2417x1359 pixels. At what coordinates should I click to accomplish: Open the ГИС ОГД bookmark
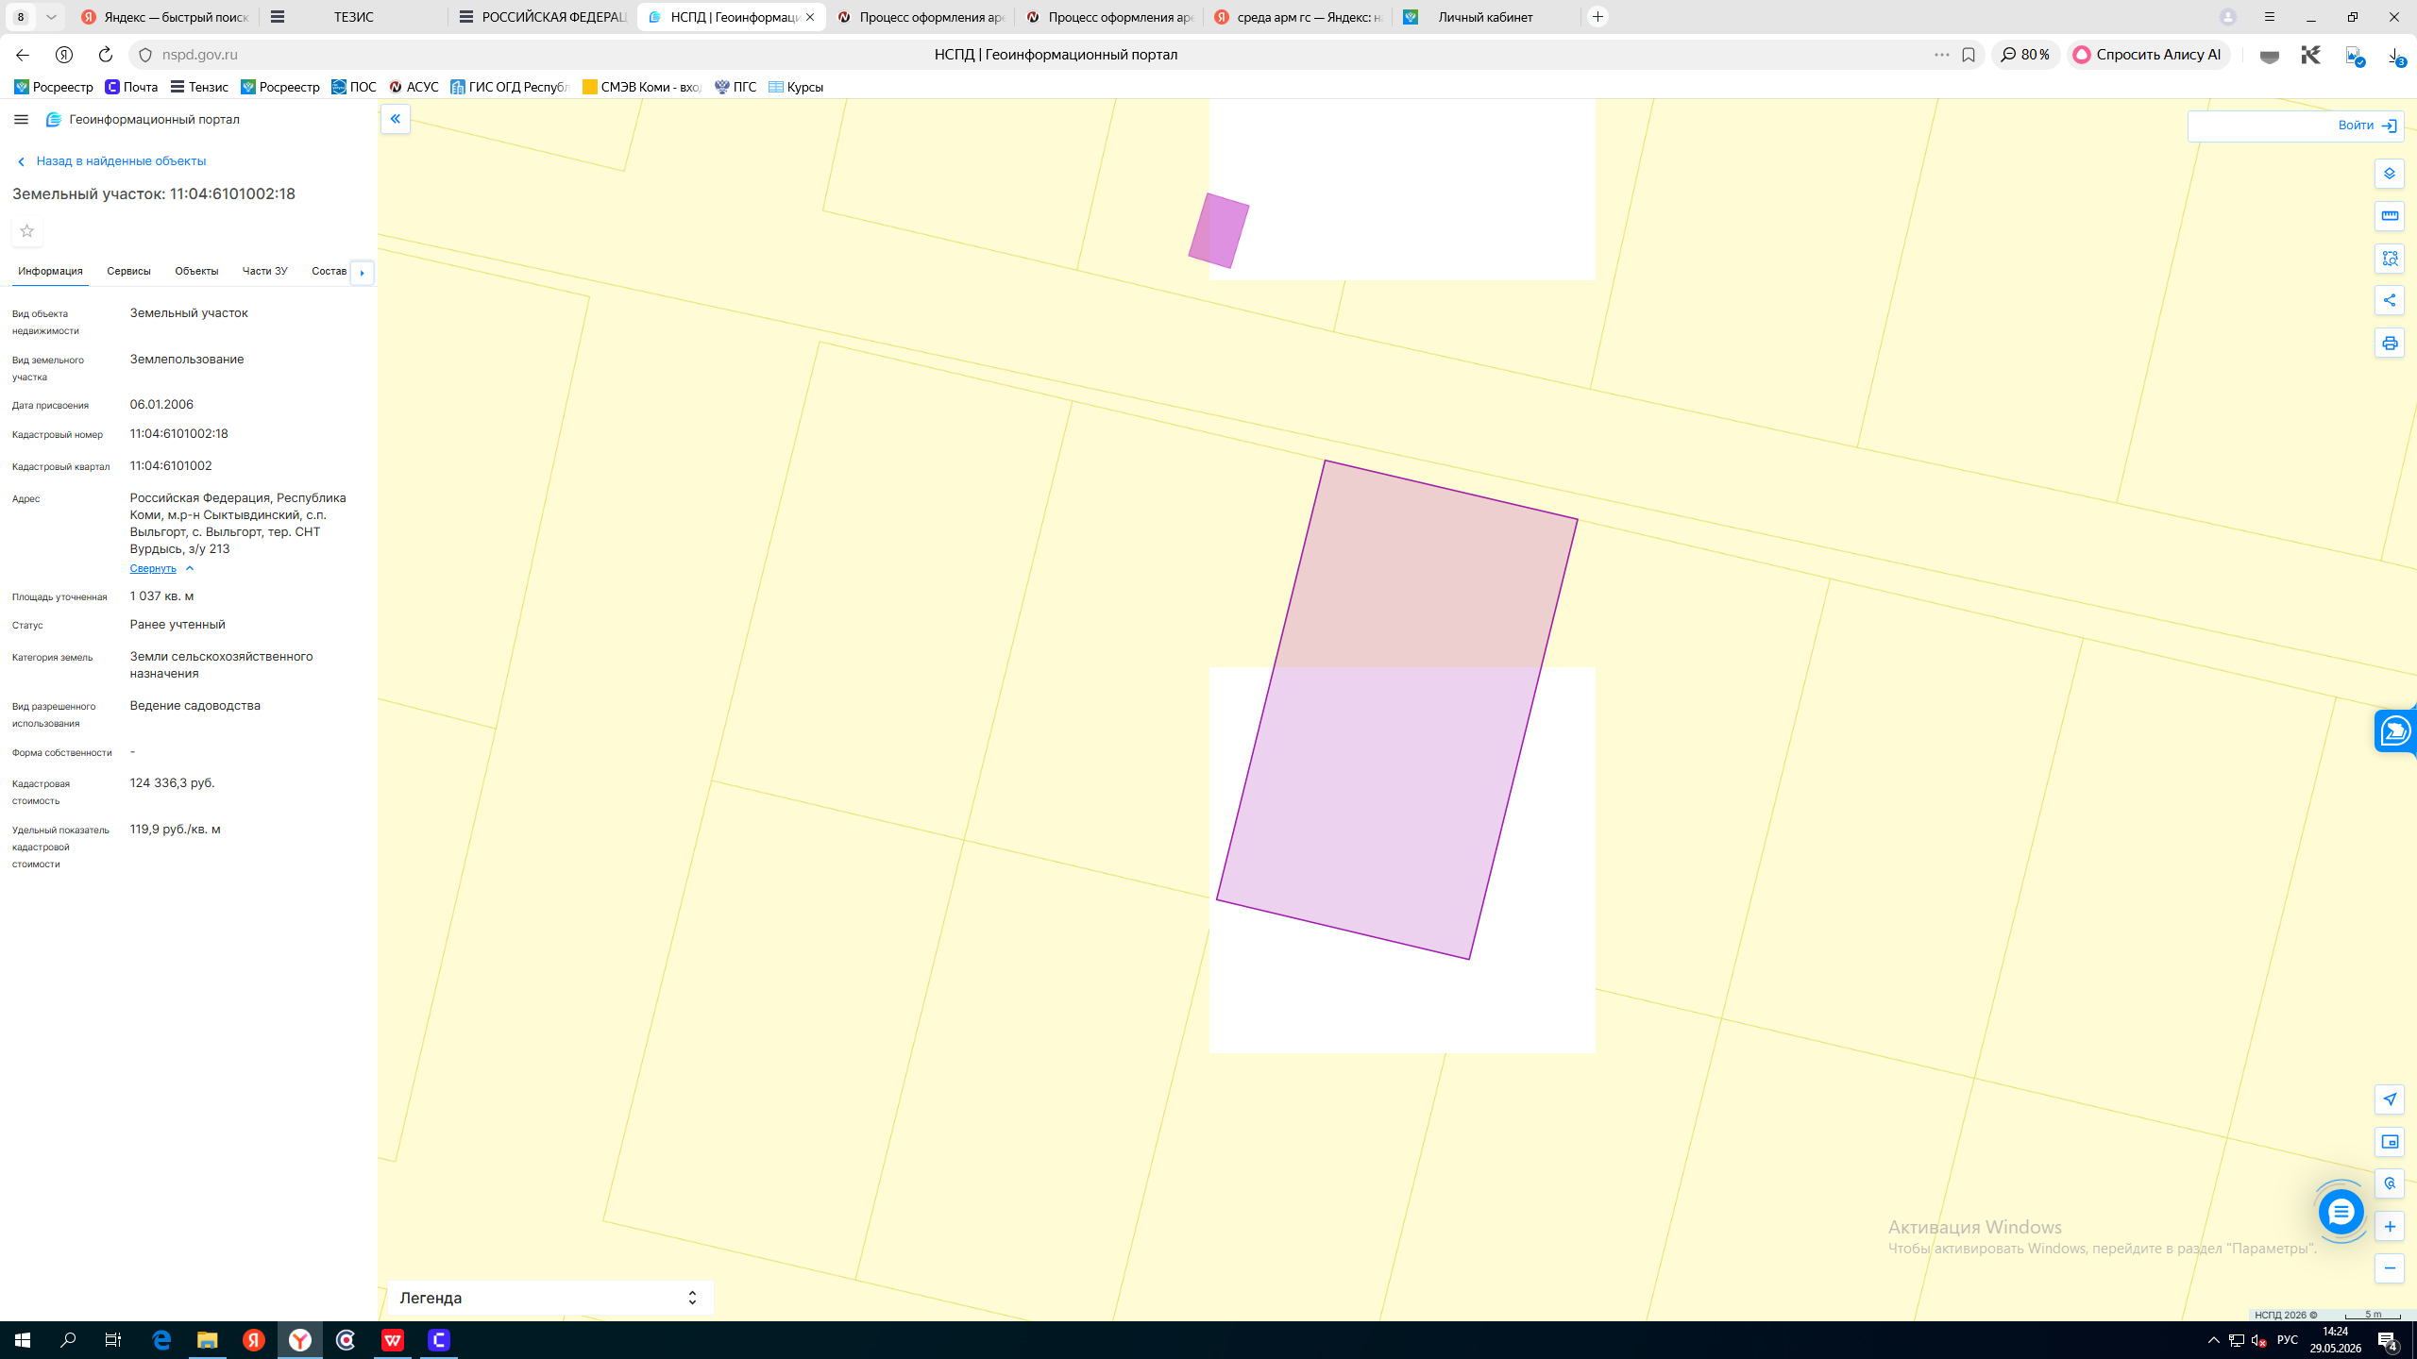click(510, 87)
